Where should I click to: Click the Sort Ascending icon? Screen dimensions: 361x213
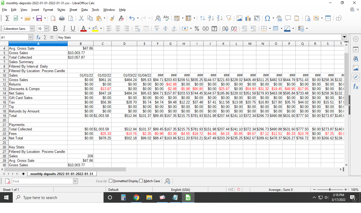pos(211,18)
